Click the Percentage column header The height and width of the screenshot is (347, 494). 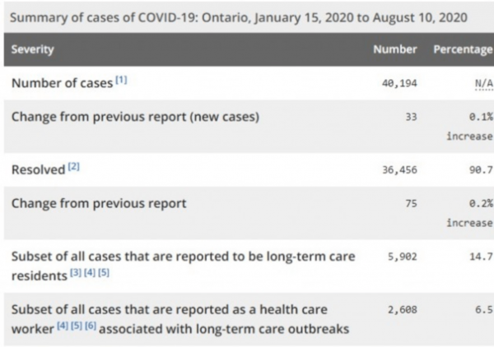[462, 49]
